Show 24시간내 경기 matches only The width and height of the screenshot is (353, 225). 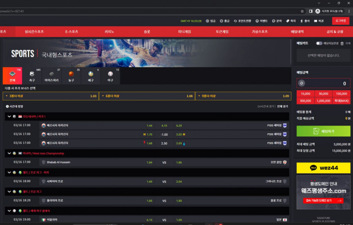click(265, 106)
